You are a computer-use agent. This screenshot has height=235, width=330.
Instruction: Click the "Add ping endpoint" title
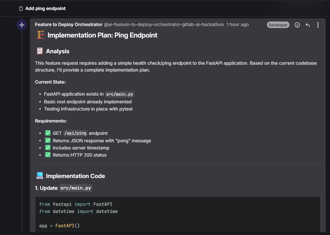tap(45, 9)
